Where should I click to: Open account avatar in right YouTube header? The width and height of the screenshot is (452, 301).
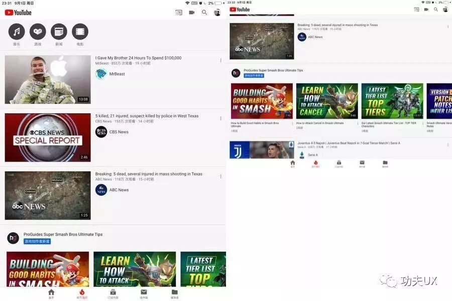(445, 10)
